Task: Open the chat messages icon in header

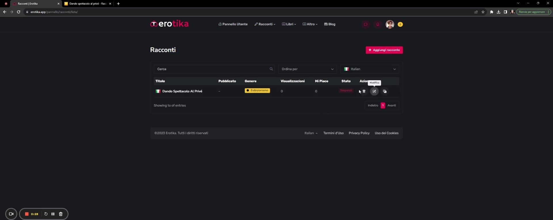Action: [x=365, y=24]
